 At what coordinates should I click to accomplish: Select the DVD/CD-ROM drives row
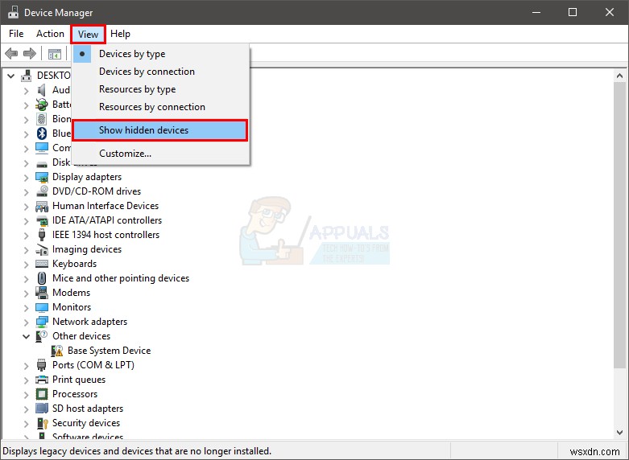pyautogui.click(x=97, y=191)
